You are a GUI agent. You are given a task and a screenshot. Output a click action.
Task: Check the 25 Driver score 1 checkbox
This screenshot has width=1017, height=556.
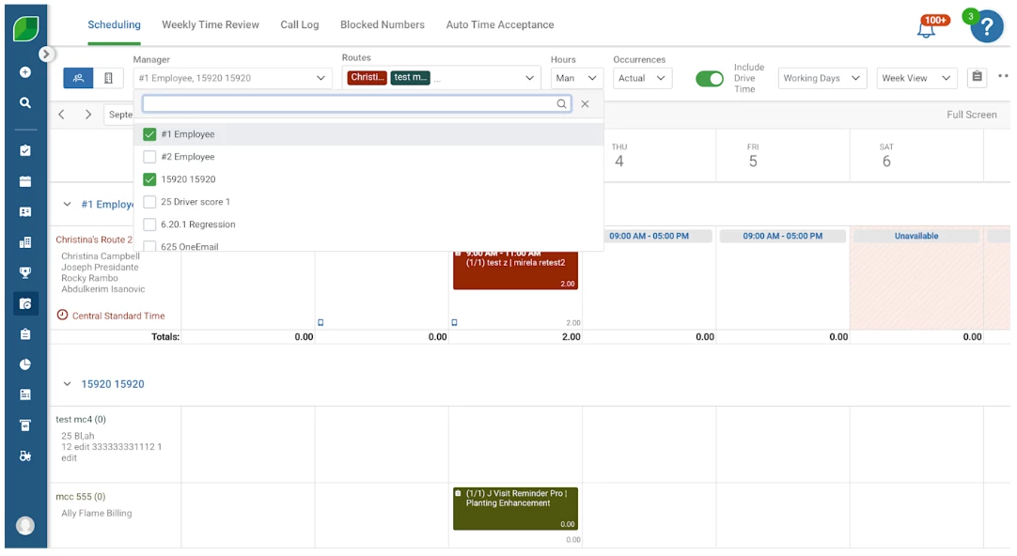pos(149,202)
